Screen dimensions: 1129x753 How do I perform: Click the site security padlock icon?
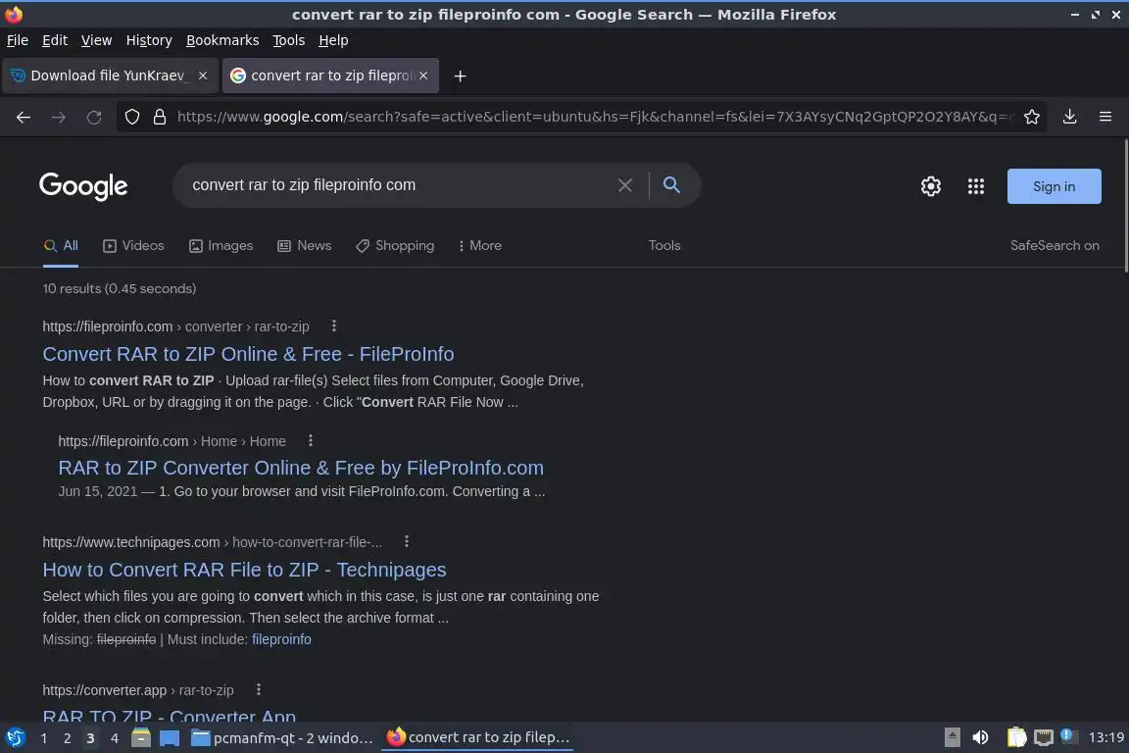pos(160,117)
